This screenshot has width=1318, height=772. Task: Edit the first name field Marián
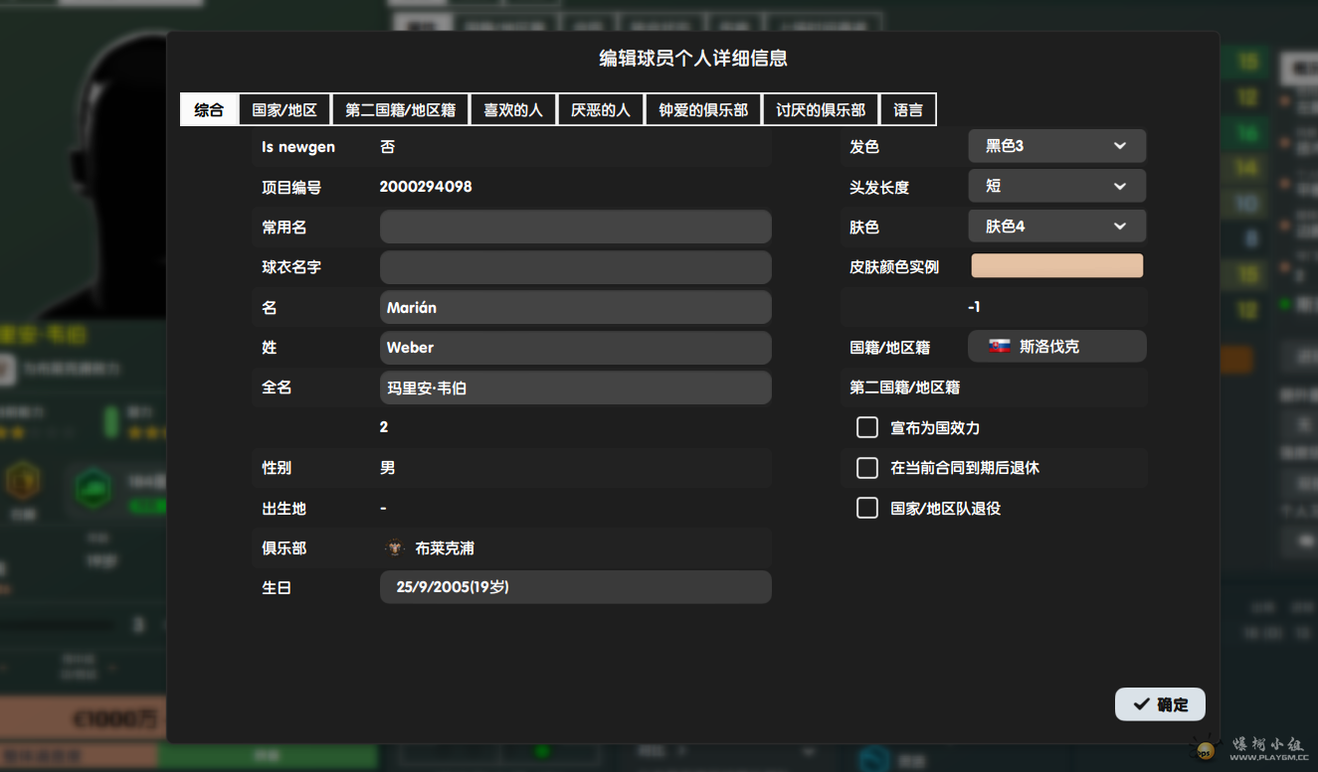575,307
